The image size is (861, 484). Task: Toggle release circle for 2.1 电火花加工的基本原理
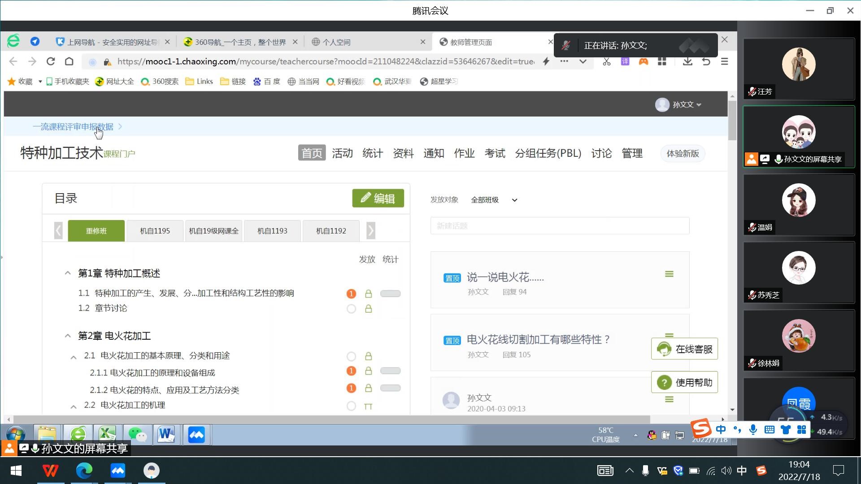[351, 356]
